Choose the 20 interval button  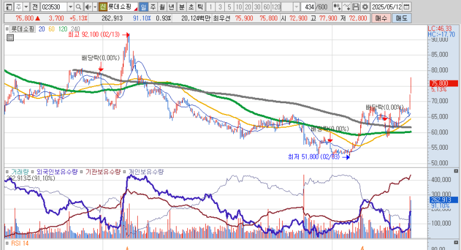point(248,7)
